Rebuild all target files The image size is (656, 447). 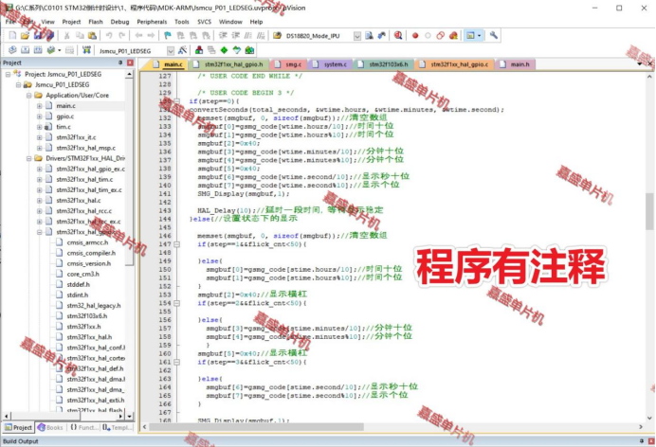click(x=38, y=50)
